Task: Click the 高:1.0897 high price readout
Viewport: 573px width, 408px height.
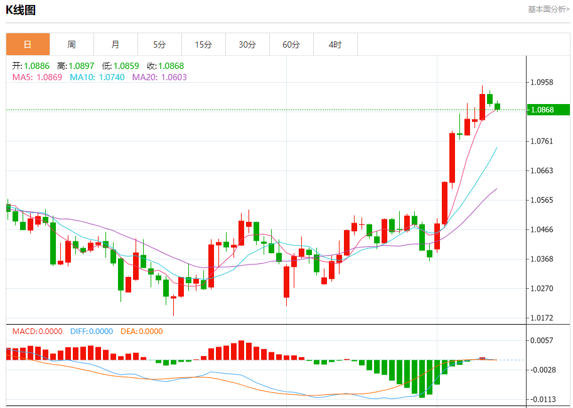Action: pyautogui.click(x=75, y=66)
